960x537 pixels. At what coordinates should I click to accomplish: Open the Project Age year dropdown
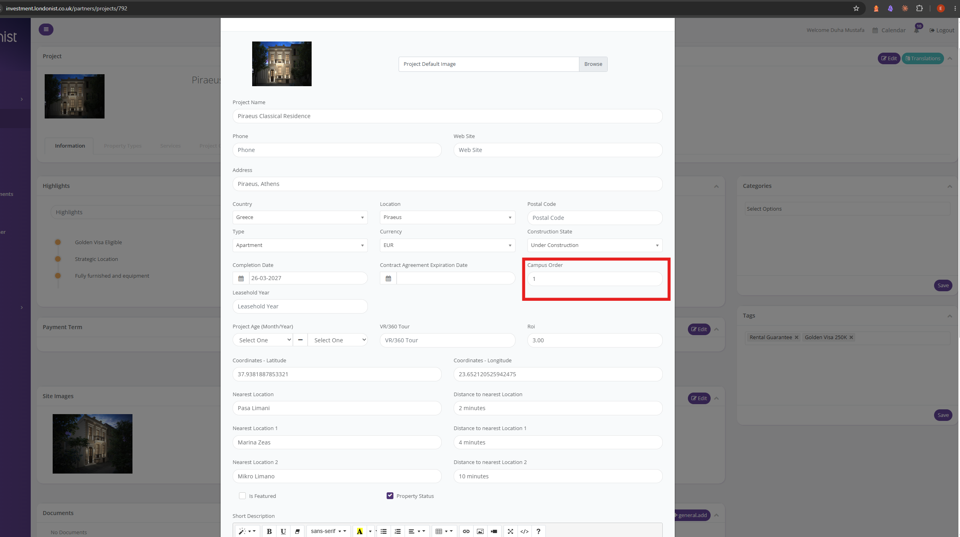click(338, 340)
